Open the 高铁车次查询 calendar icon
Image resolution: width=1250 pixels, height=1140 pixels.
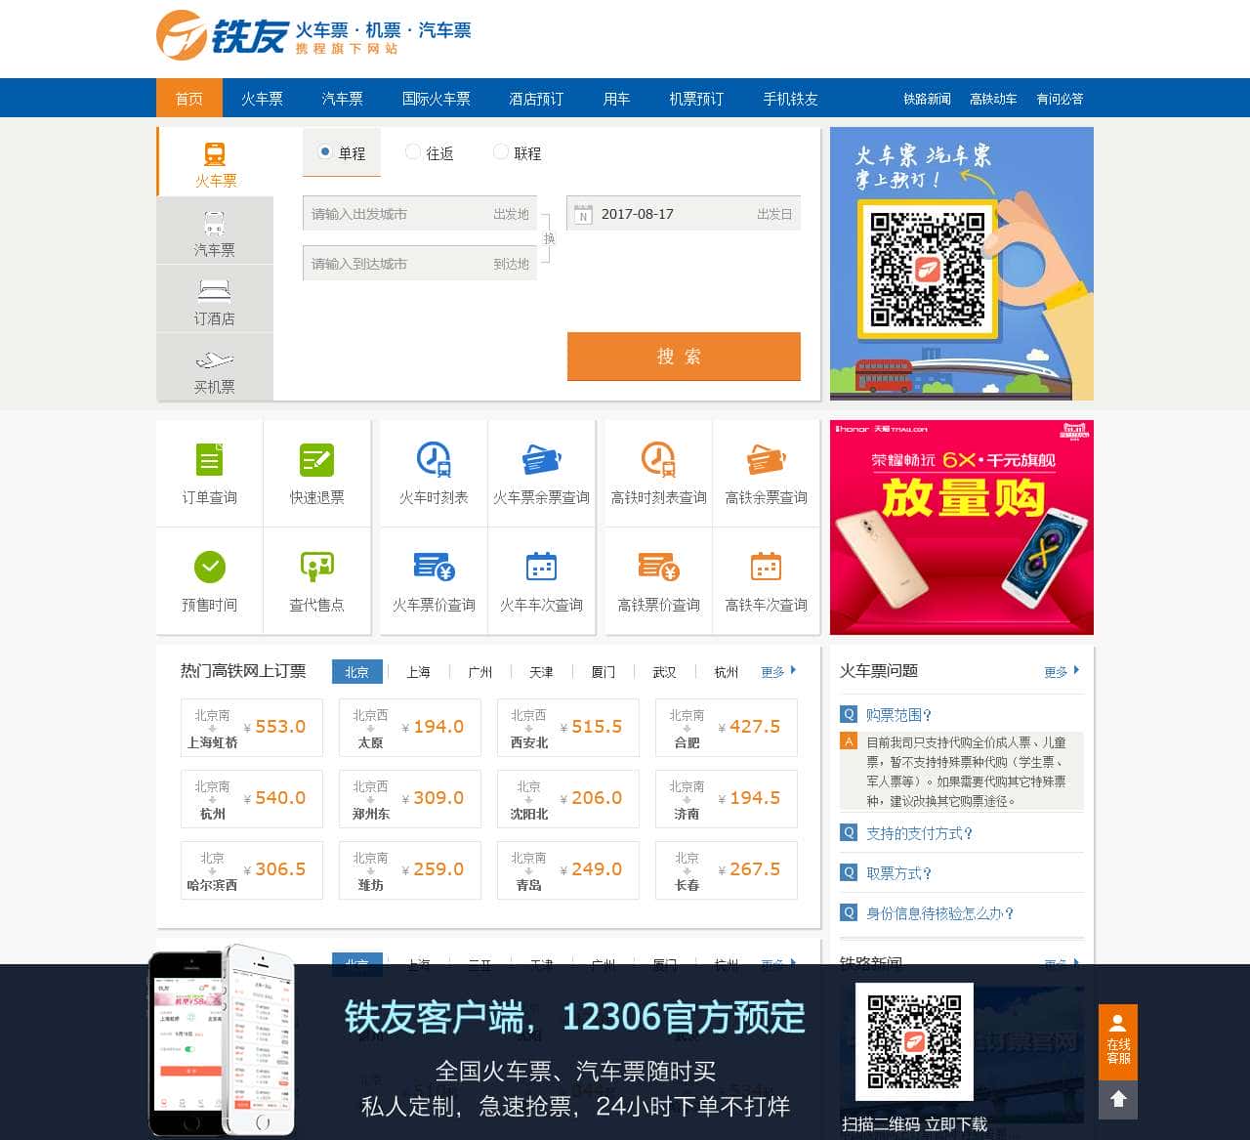click(x=767, y=567)
